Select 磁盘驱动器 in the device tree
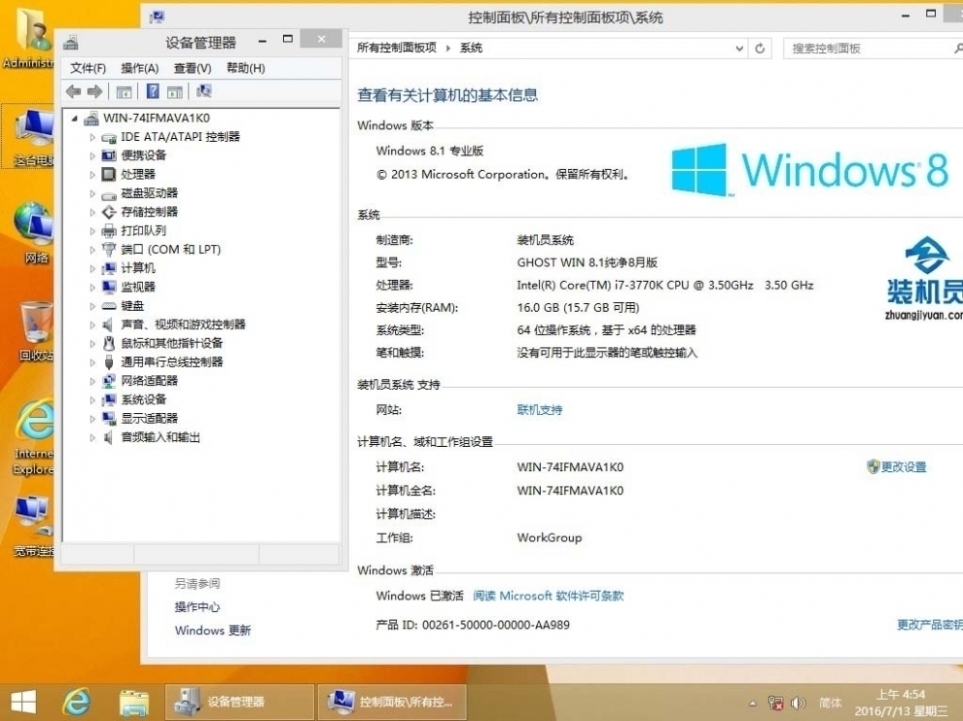Screen dimensions: 963x721 click(149, 193)
